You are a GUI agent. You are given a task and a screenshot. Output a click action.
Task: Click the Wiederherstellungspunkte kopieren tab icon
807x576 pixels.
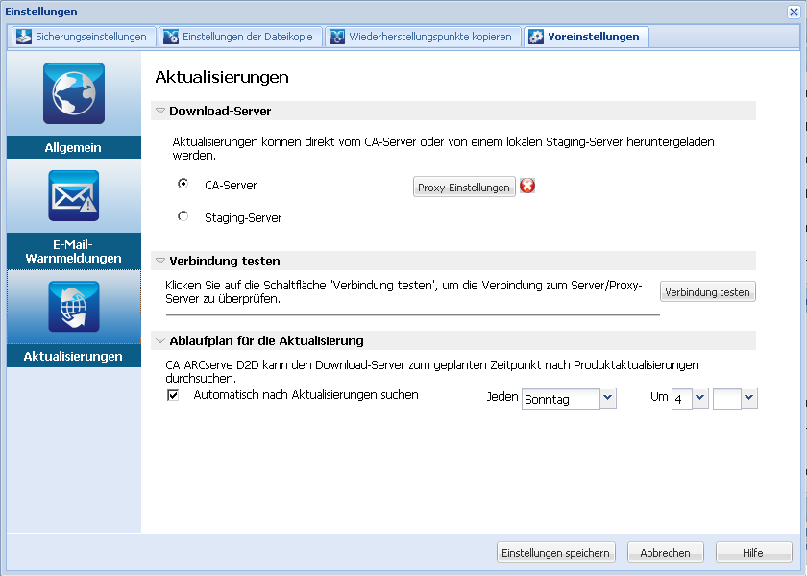[x=337, y=37]
